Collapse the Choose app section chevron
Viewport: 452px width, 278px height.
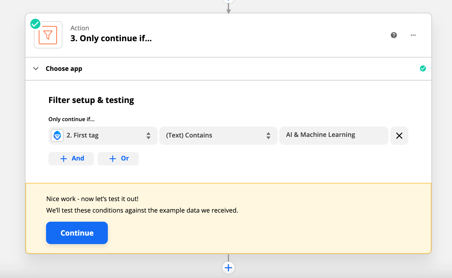coord(36,68)
